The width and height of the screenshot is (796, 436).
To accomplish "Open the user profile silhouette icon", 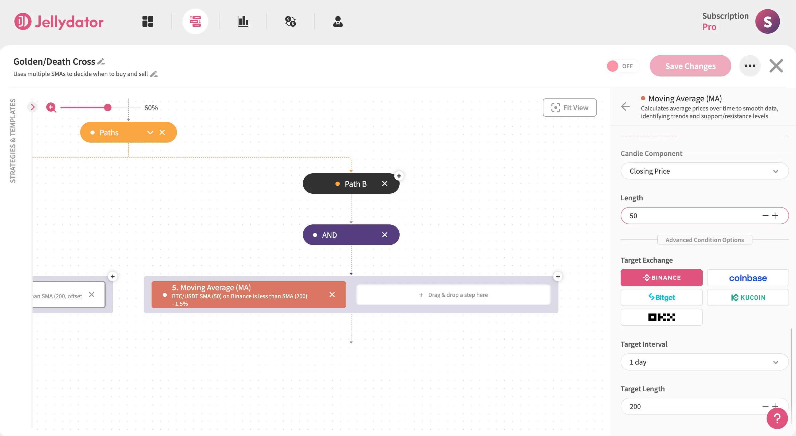I will coord(338,21).
